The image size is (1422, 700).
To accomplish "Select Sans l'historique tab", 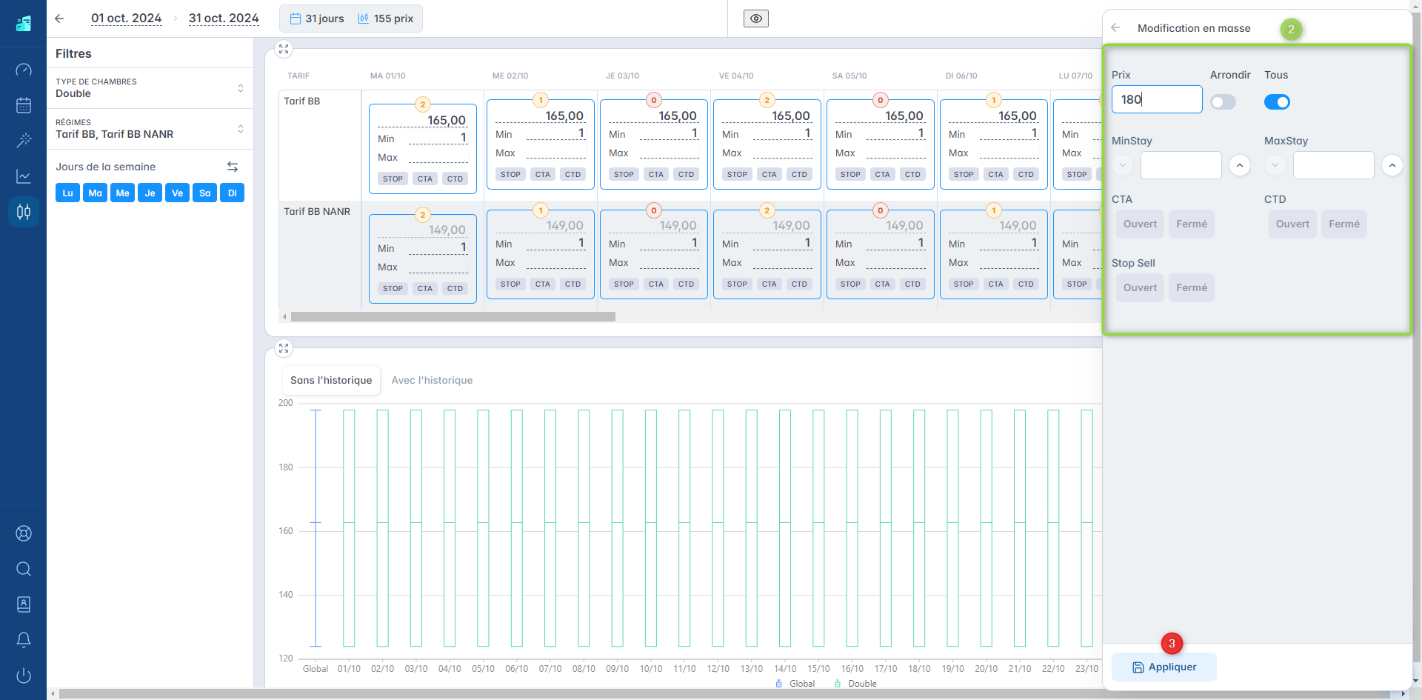I will click(x=331, y=380).
